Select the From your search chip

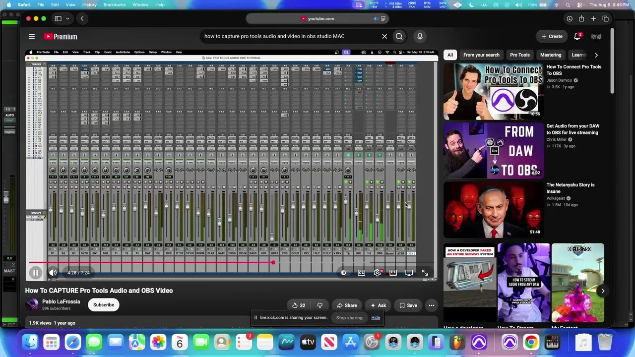click(481, 55)
